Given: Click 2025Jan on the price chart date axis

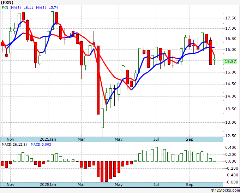Looking at the screenshot, I should click(48, 139).
